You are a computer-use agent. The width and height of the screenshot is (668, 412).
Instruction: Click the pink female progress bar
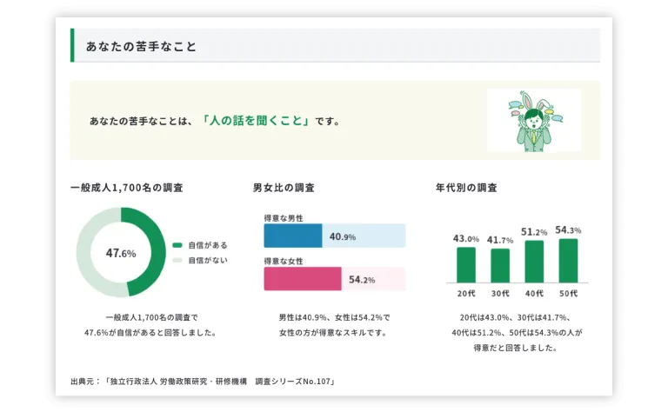point(303,279)
